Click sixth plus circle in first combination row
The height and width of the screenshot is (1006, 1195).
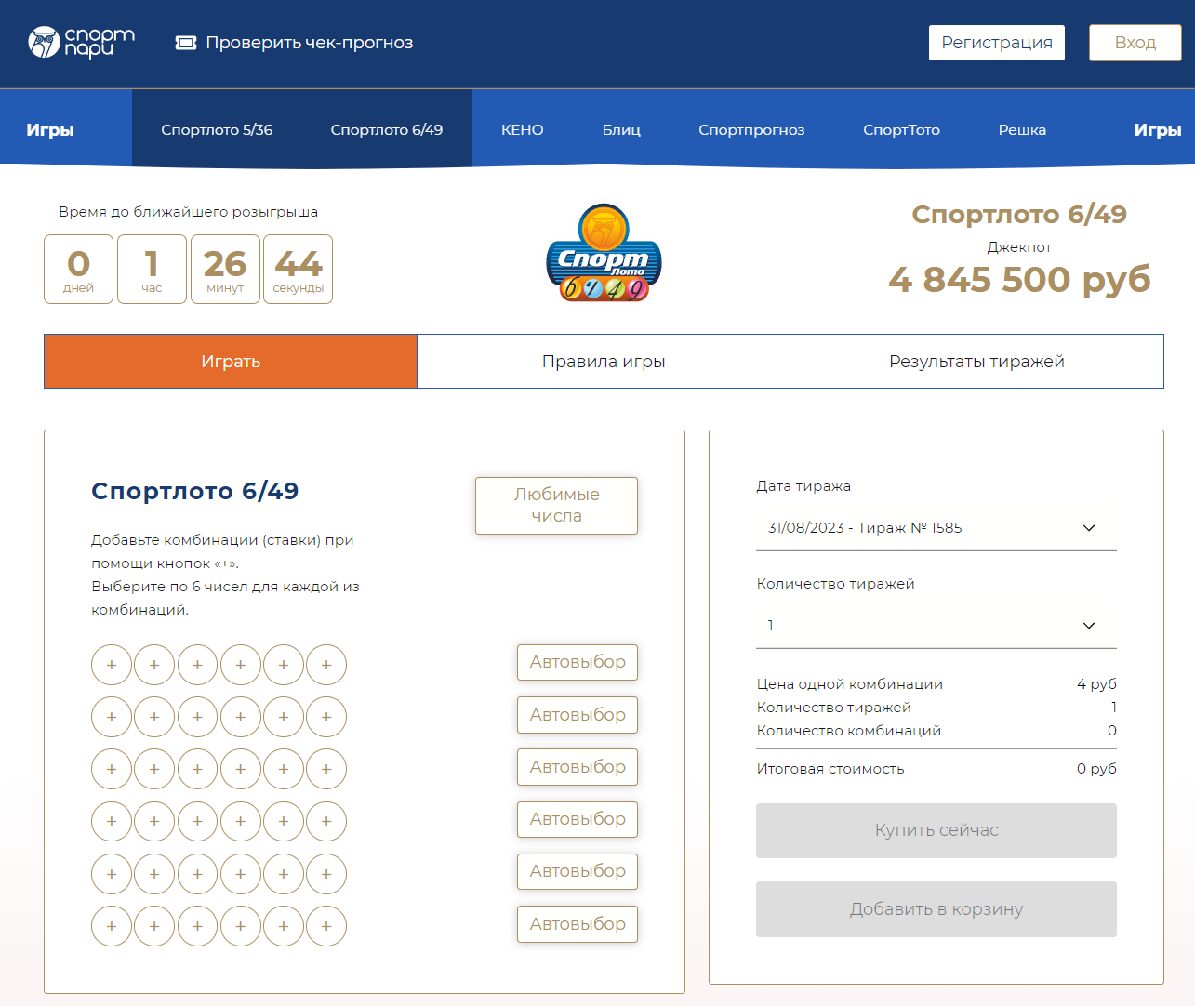326,665
